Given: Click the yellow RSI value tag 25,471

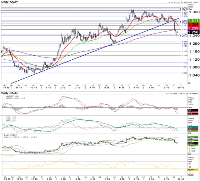Looking at the screenshot, I should (192, 169).
